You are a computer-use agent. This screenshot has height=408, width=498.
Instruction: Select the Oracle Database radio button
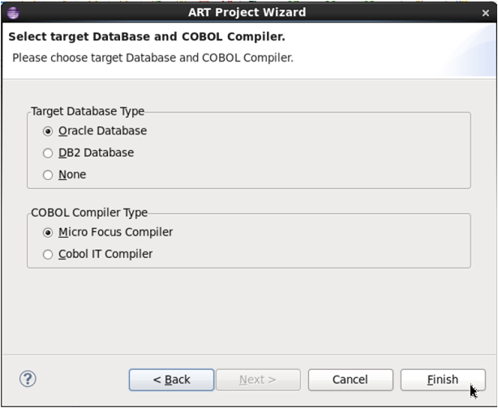coord(48,131)
